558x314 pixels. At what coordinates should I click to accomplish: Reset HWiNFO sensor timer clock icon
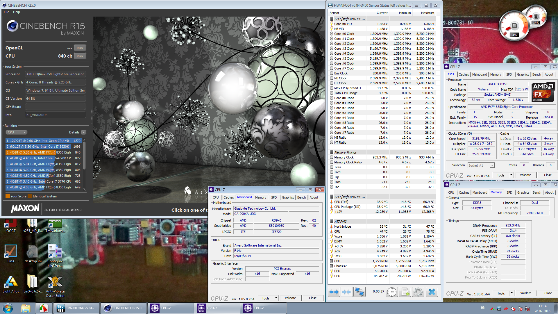coord(392,292)
